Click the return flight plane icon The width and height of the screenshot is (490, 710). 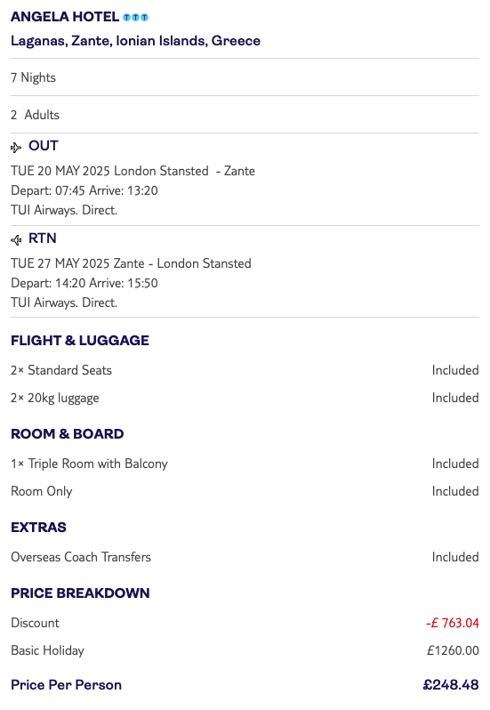[16, 239]
